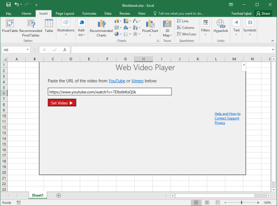Open the Name Box dropdown arrow

[28, 50]
